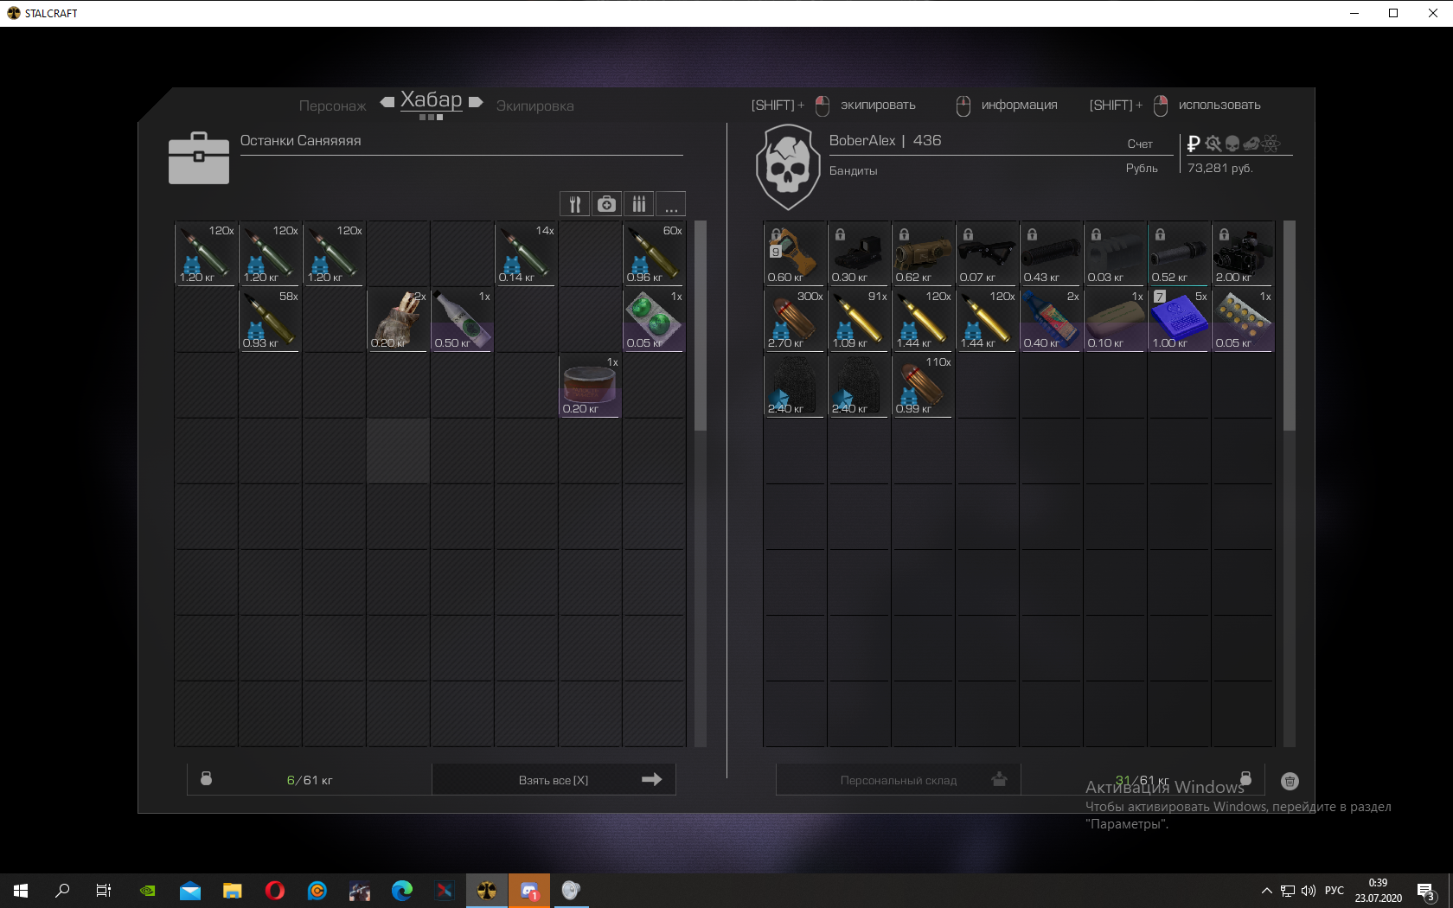This screenshot has width=1453, height=908.
Task: Switch to the Персонаж tab
Action: [332, 106]
